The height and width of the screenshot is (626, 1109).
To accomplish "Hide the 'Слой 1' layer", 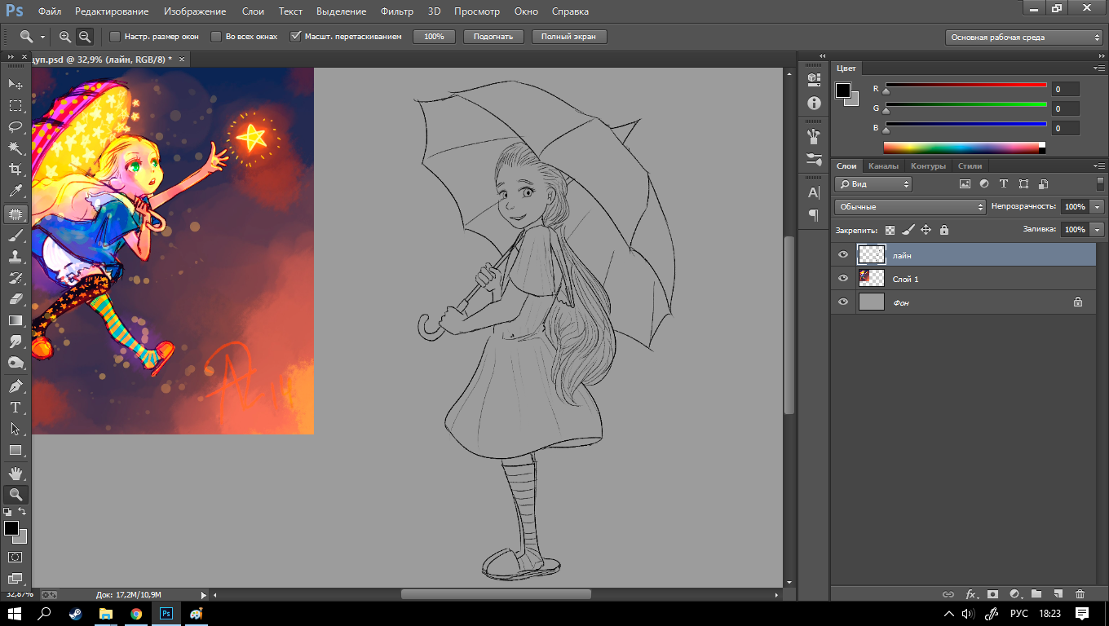I will [843, 278].
